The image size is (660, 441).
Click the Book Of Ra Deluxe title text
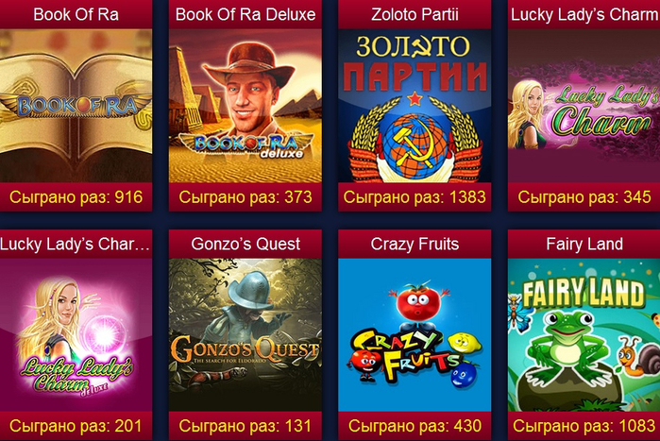pyautogui.click(x=245, y=15)
